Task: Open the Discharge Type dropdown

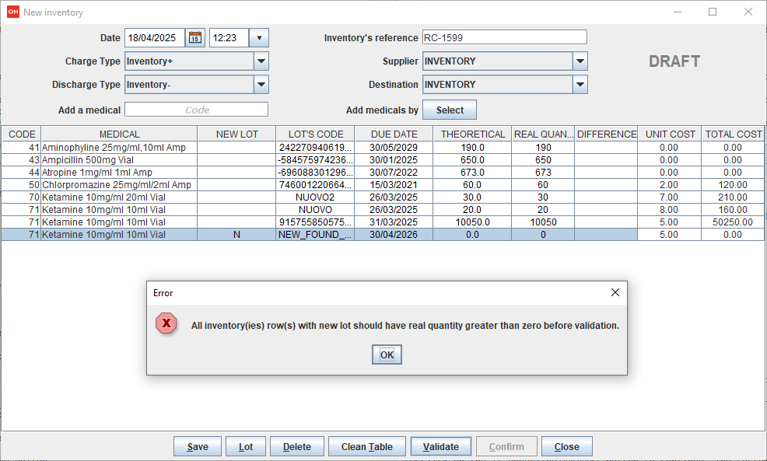Action: (261, 85)
